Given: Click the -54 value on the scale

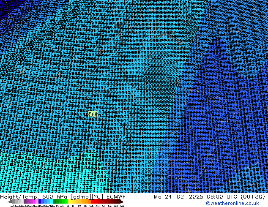Looking at the screenshot, I should (x=14, y=206).
